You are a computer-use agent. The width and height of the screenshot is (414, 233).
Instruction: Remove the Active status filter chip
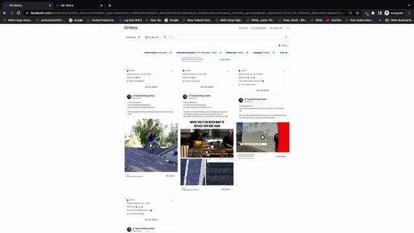(x=171, y=52)
